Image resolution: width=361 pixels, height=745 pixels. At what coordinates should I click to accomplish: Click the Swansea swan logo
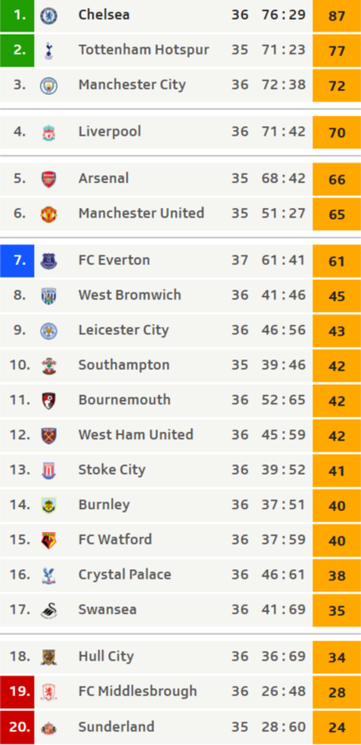(48, 610)
